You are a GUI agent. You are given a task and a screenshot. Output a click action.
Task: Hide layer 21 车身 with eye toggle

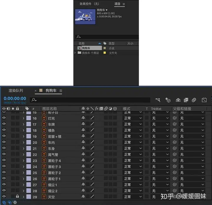tap(4, 148)
